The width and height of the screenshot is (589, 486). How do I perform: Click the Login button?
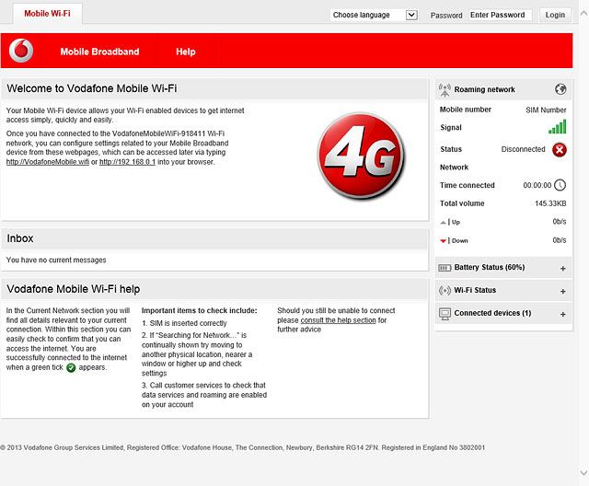tap(555, 15)
